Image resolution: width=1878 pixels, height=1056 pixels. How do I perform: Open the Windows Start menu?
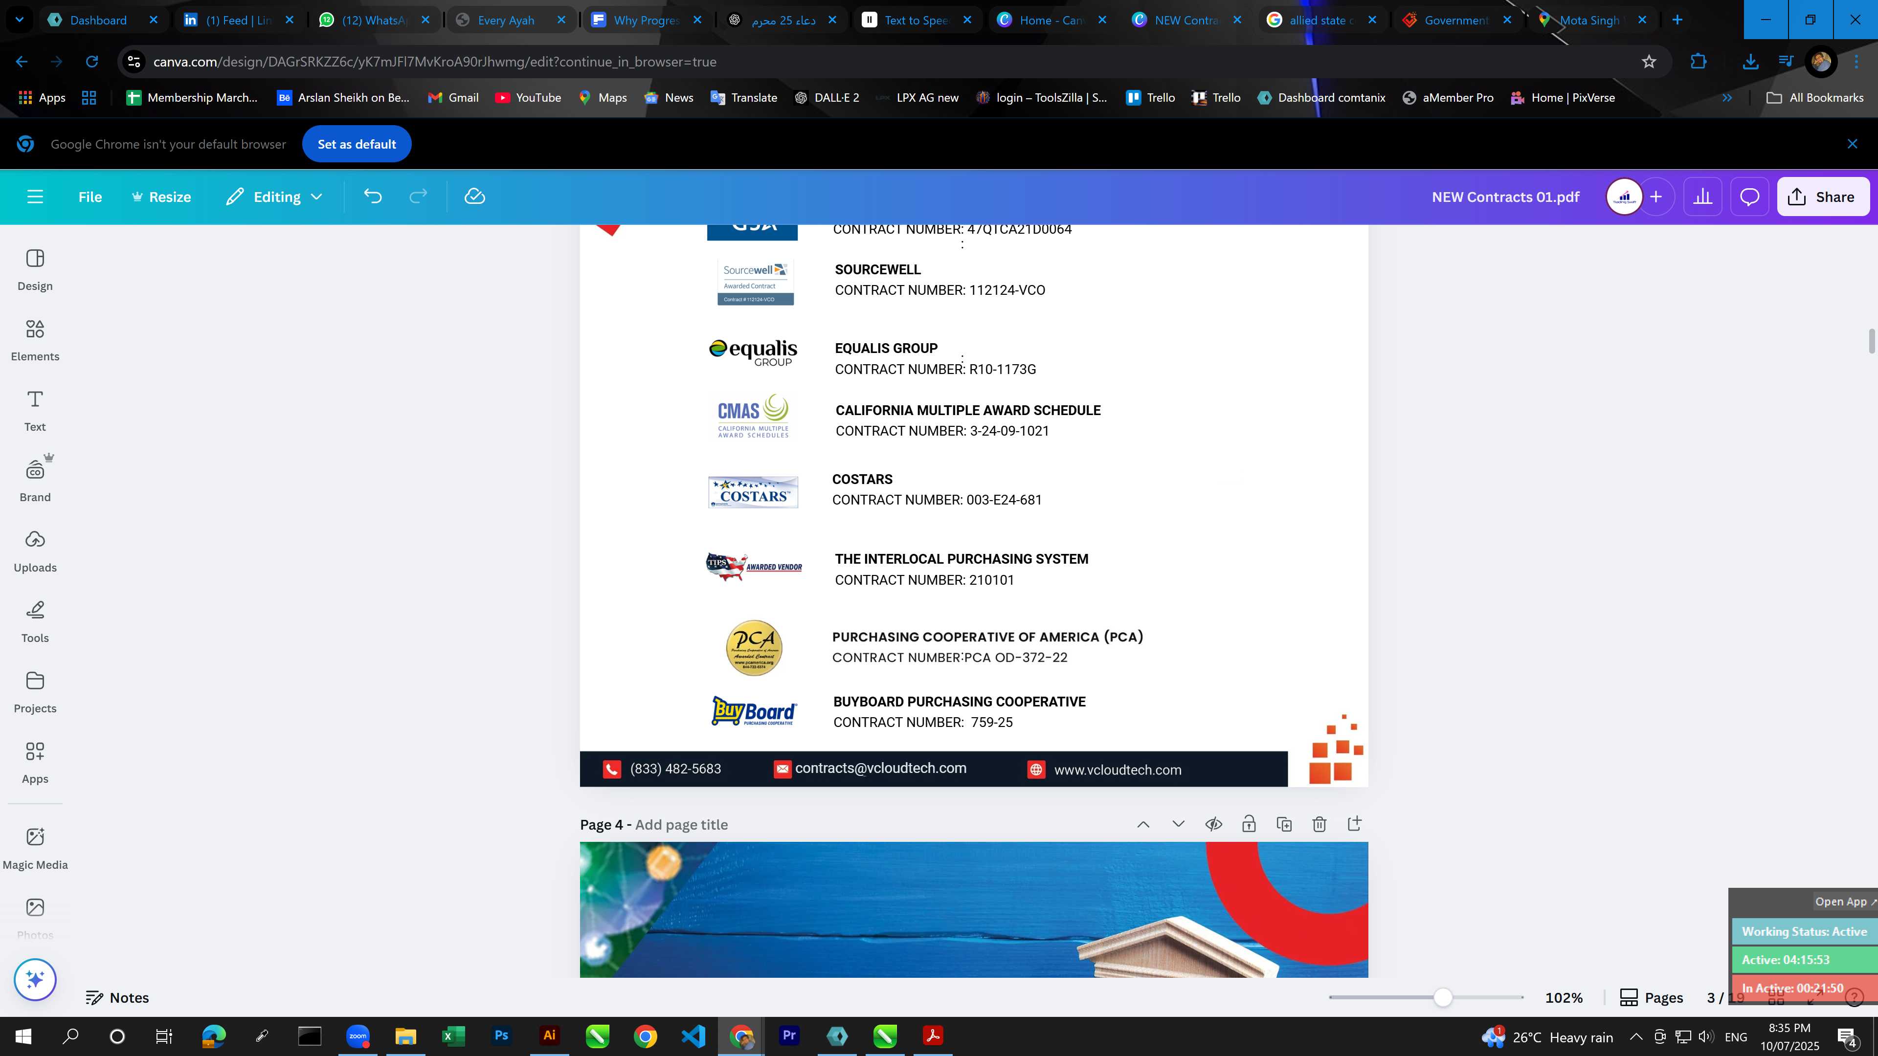pos(23,1036)
